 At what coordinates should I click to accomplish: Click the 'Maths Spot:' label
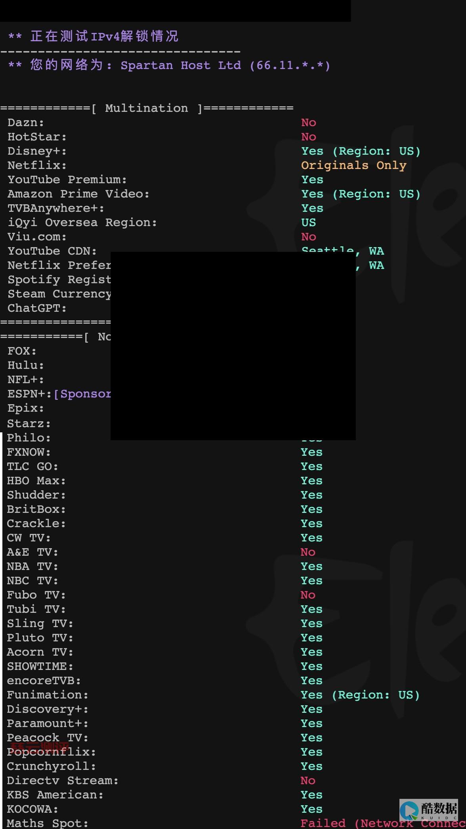pos(48,823)
